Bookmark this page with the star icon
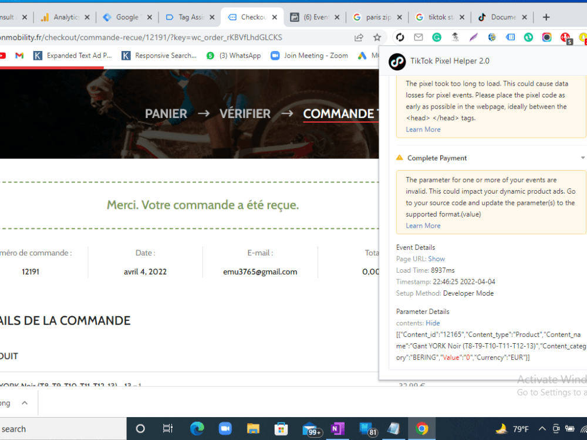This screenshot has width=587, height=440. click(377, 38)
